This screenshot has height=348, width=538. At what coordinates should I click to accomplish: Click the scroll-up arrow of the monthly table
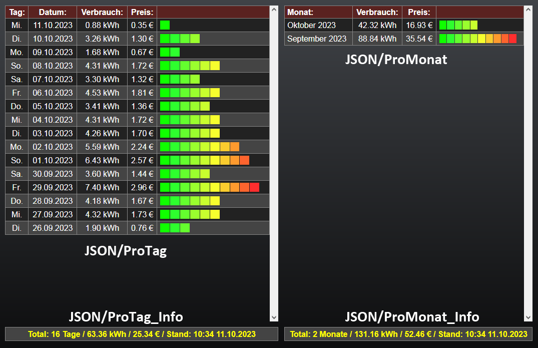point(528,9)
